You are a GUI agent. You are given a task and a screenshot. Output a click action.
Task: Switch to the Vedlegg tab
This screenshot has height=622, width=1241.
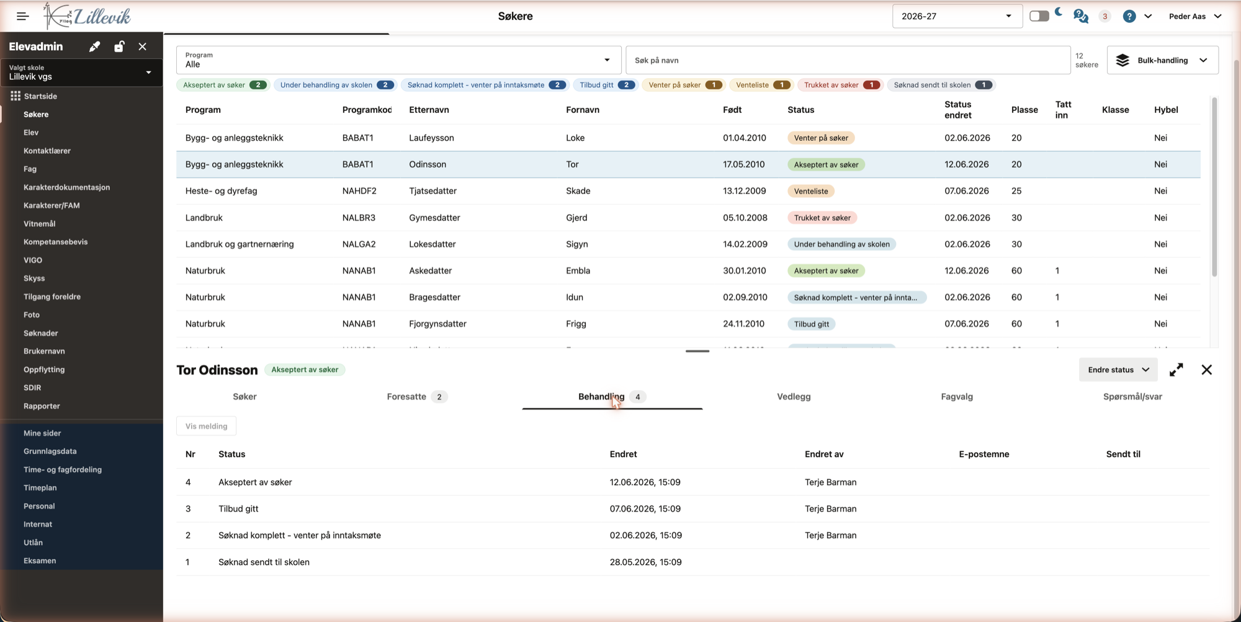[794, 397]
